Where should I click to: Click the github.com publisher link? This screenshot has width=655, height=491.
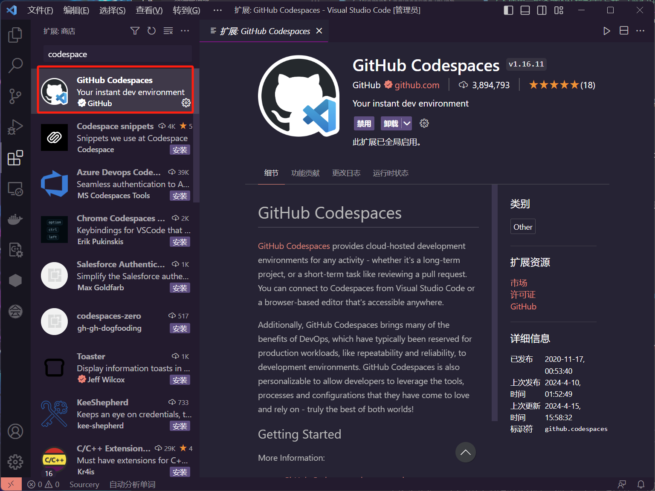pos(417,85)
